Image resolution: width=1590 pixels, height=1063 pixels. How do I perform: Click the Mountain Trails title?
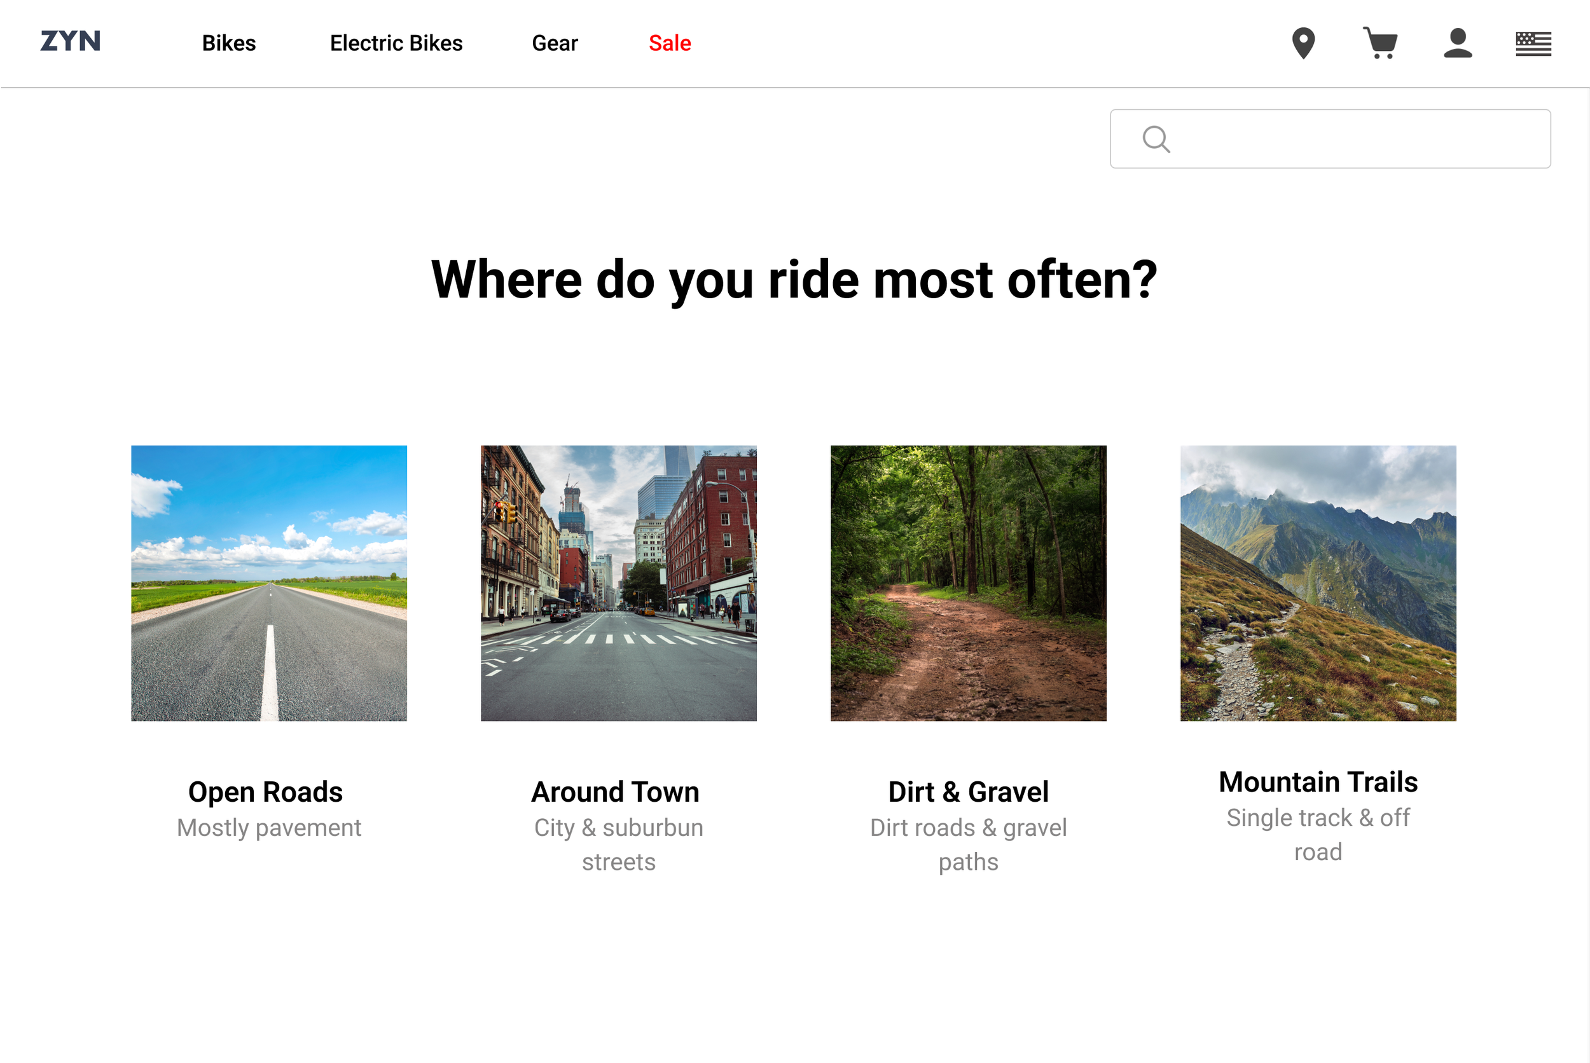click(1317, 781)
